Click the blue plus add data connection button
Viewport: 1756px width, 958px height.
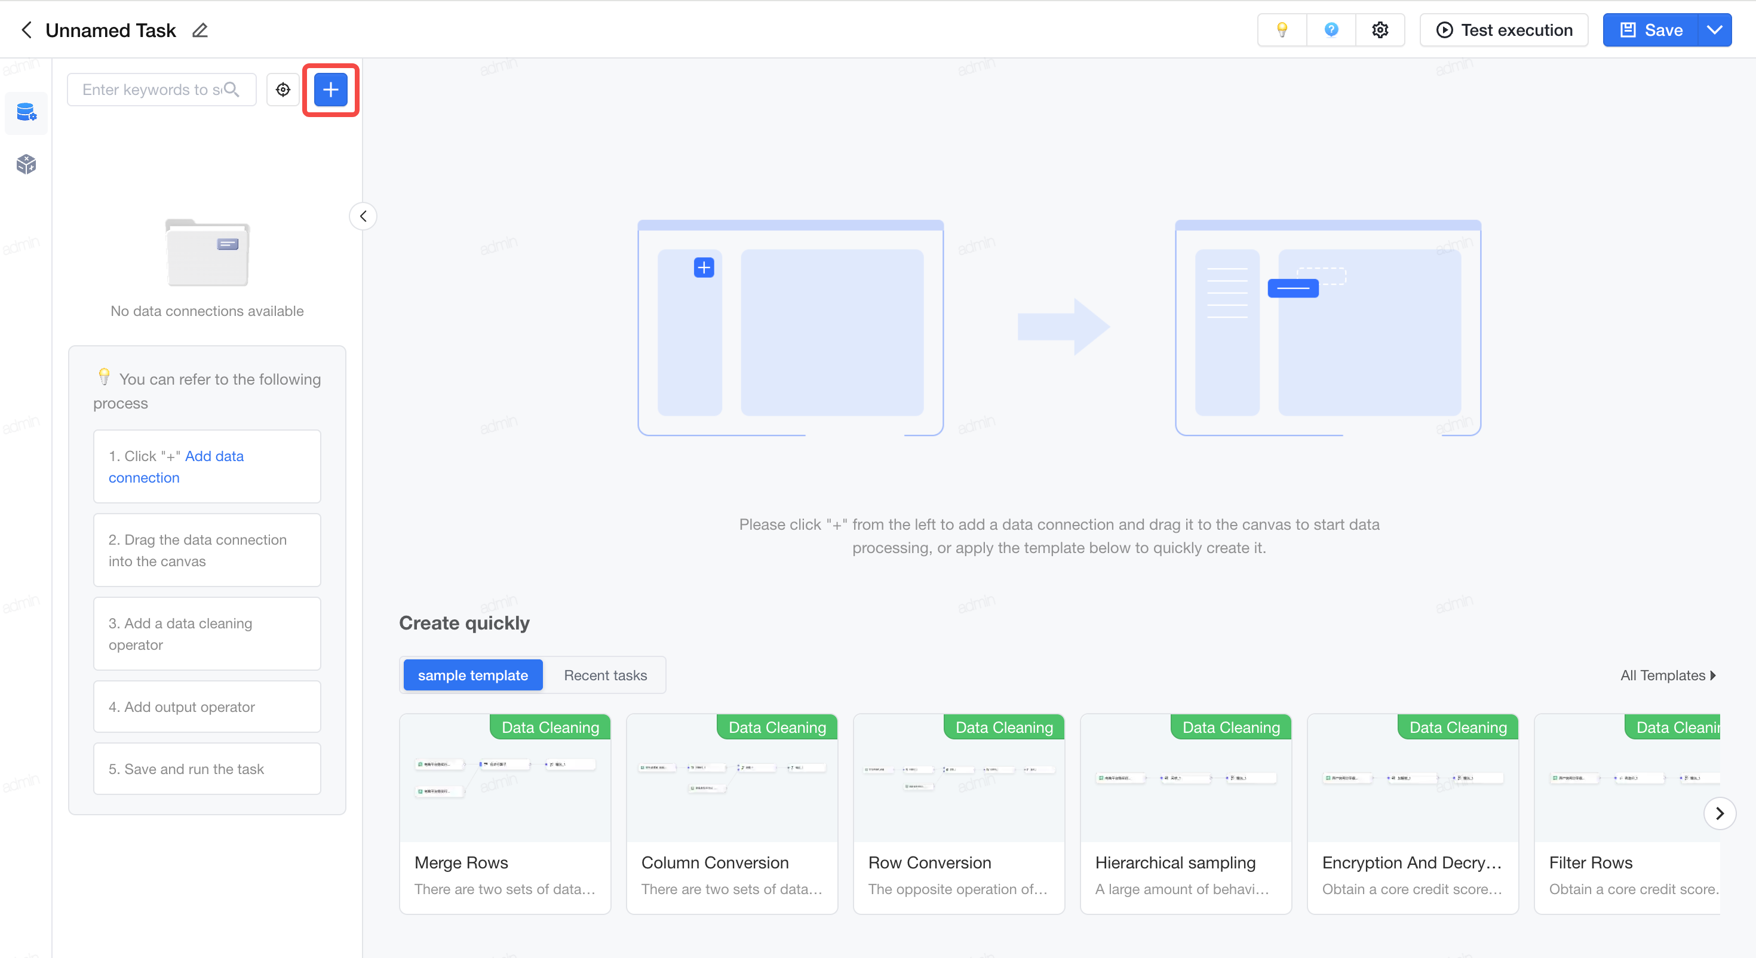click(x=331, y=90)
